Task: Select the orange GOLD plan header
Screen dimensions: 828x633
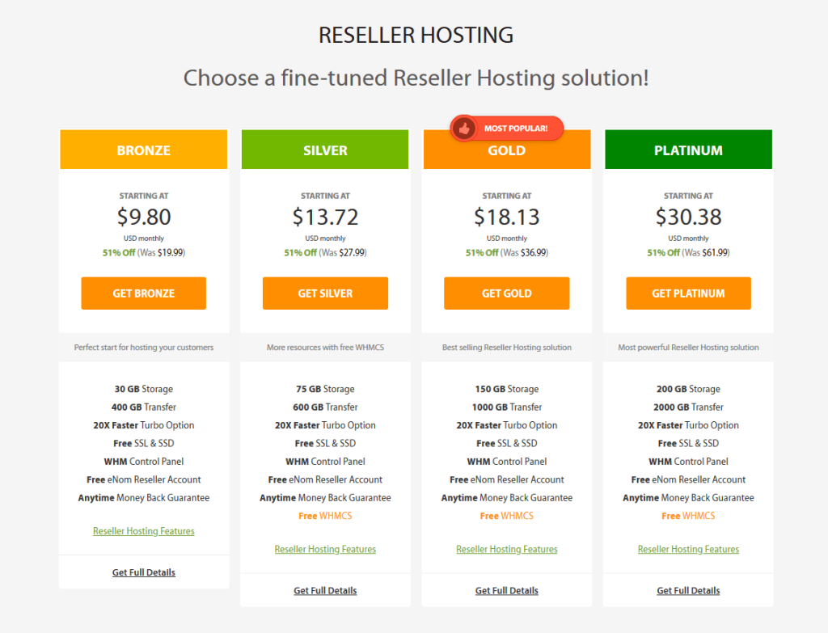Action: coord(506,154)
